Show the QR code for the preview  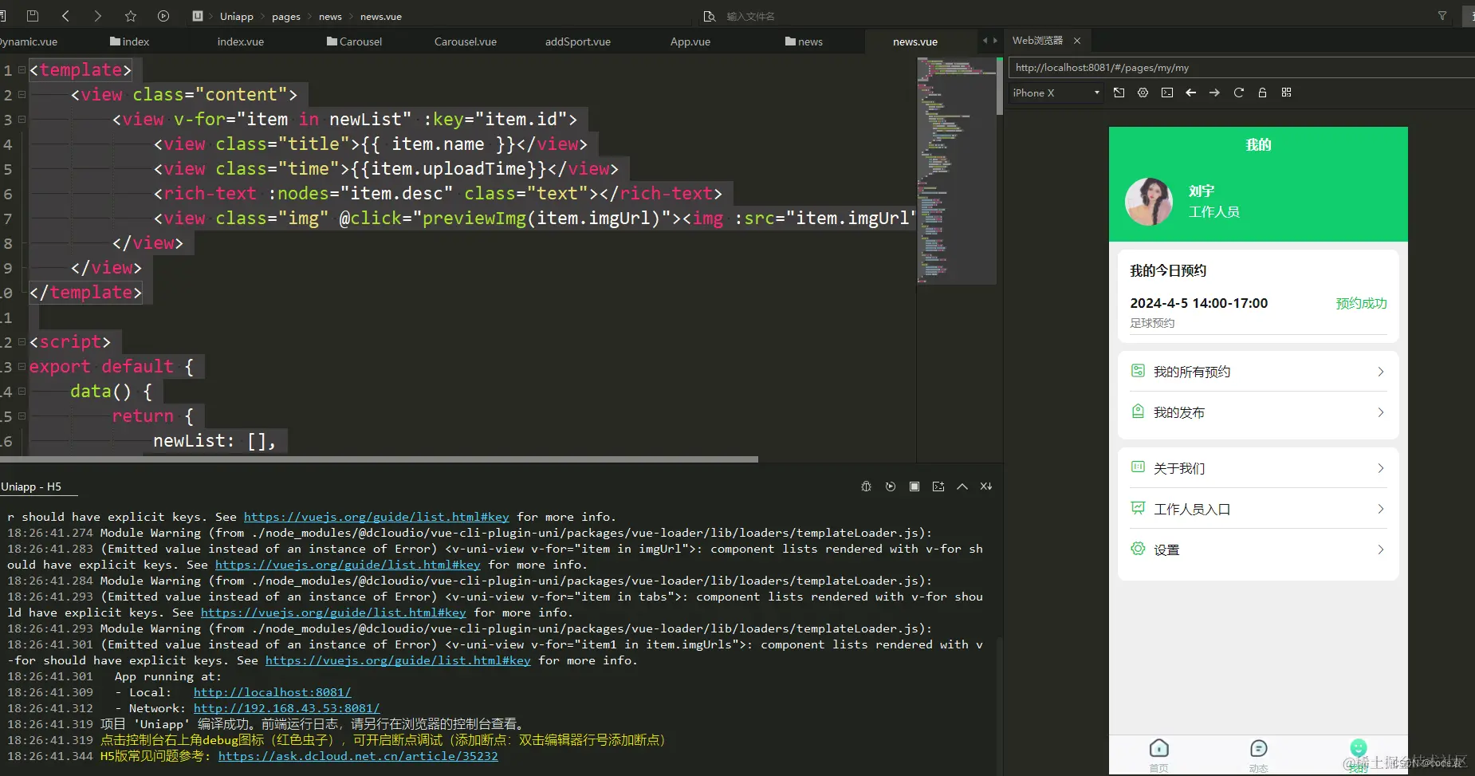(1286, 93)
